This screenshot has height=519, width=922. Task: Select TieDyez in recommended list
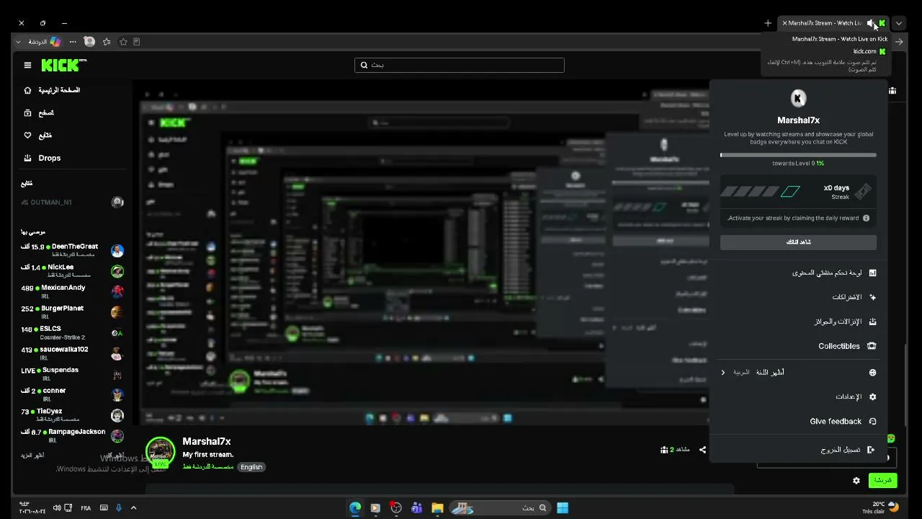point(72,414)
